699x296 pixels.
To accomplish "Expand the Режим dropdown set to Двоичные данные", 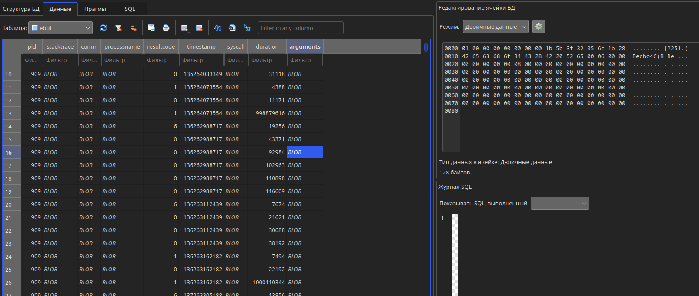I will click(496, 26).
